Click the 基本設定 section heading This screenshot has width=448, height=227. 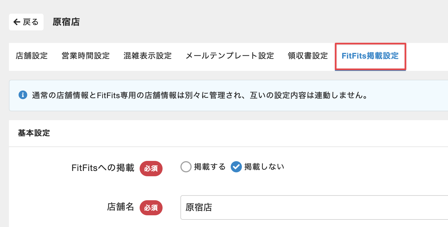click(34, 133)
